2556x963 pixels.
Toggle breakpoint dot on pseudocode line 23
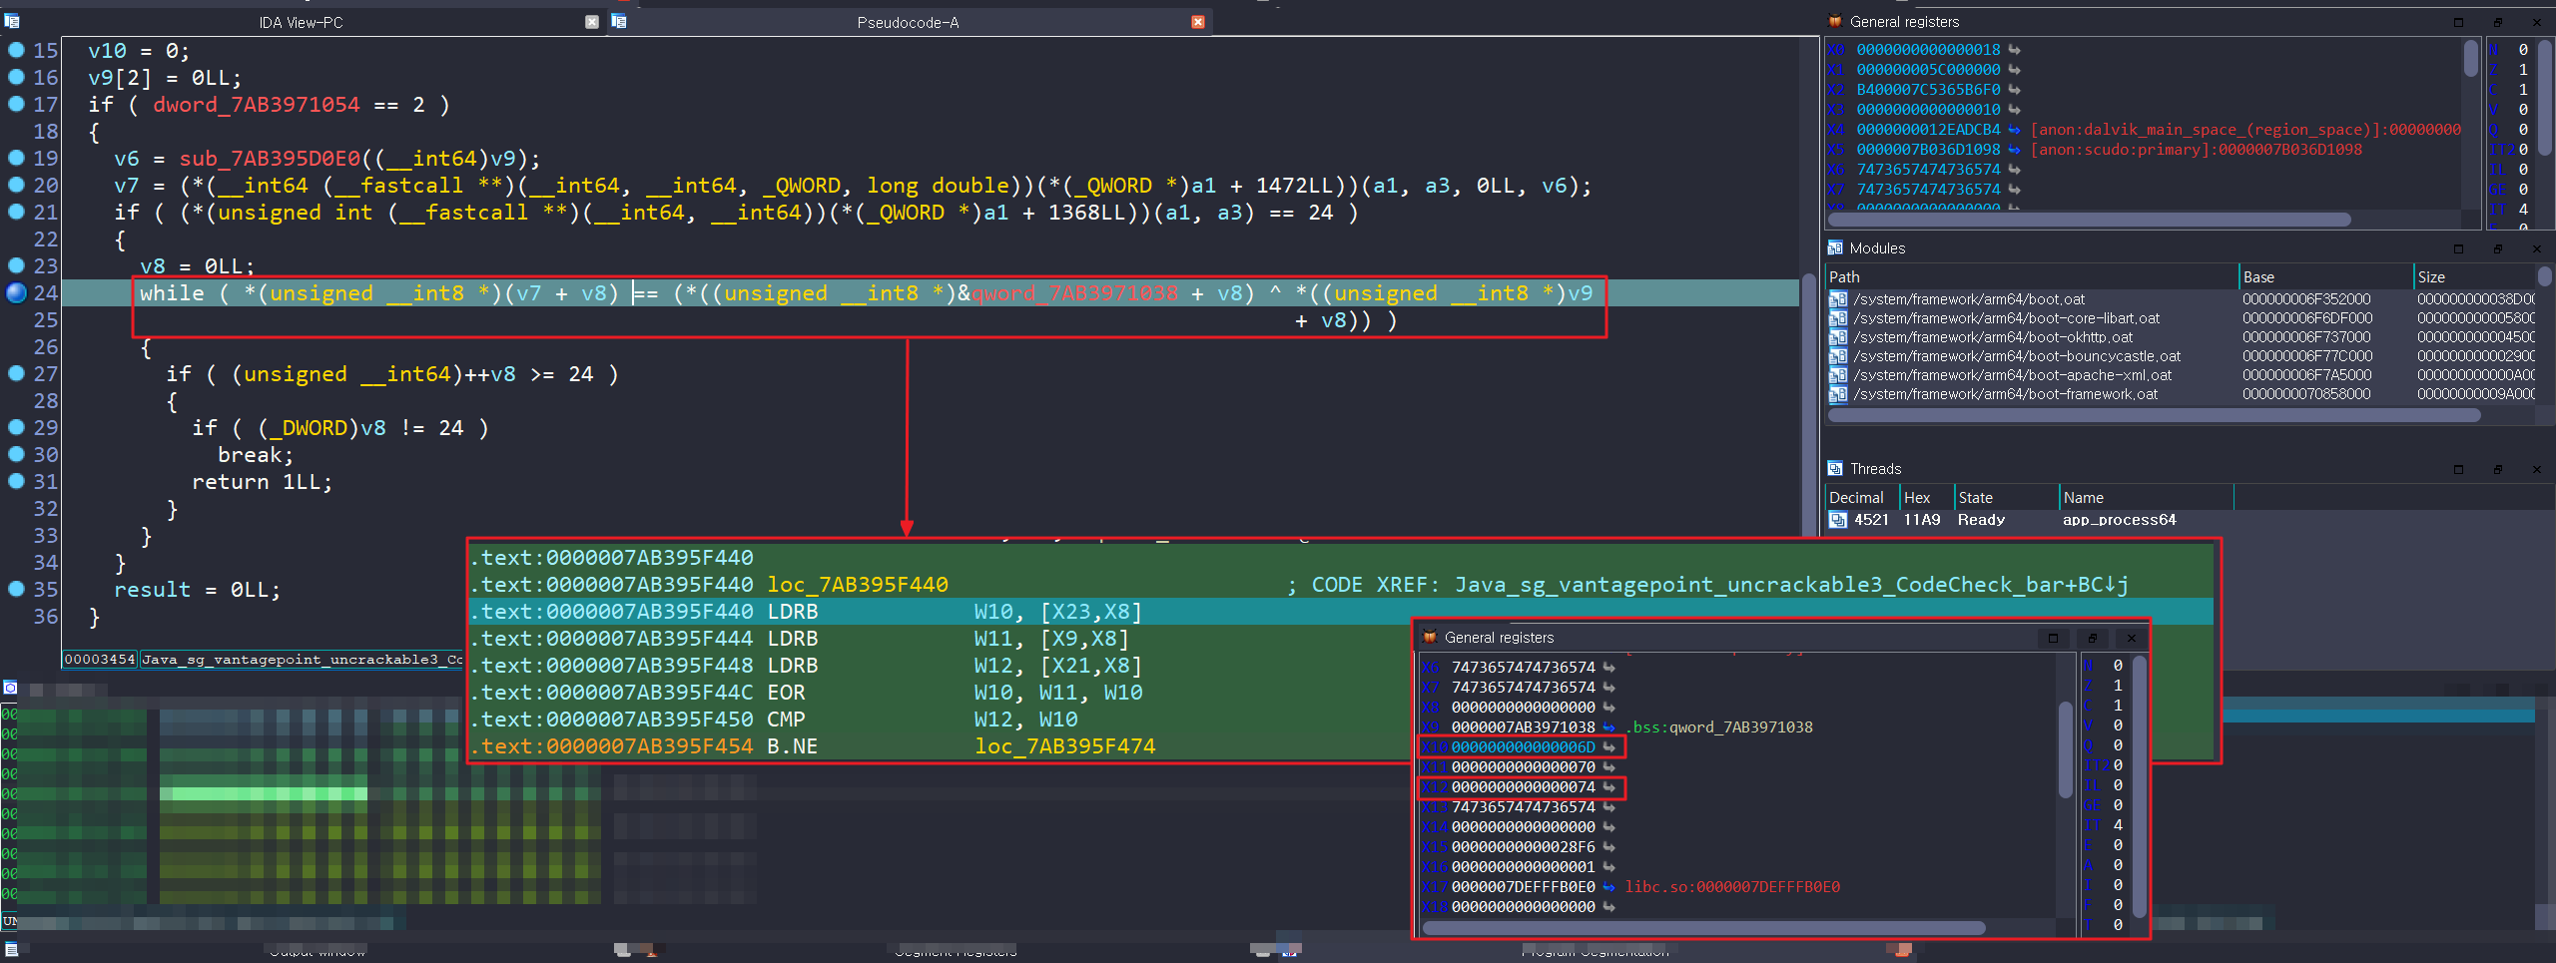(x=16, y=265)
